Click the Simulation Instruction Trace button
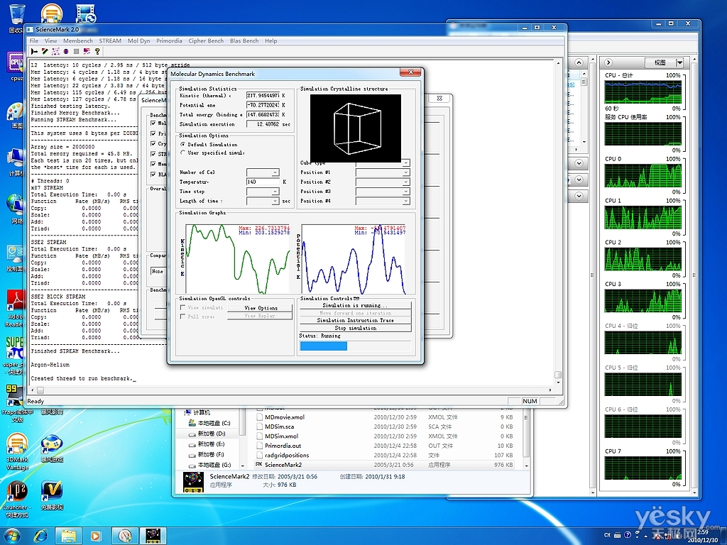The height and width of the screenshot is (545, 727). [356, 320]
